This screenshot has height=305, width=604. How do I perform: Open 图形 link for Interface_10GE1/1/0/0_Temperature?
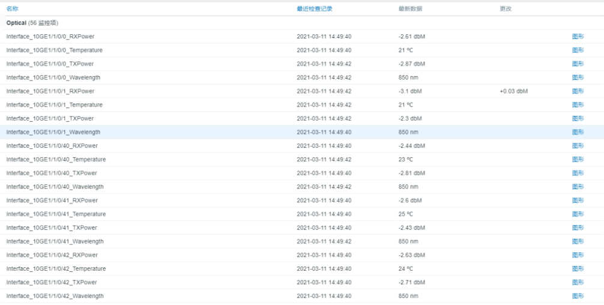coord(578,50)
